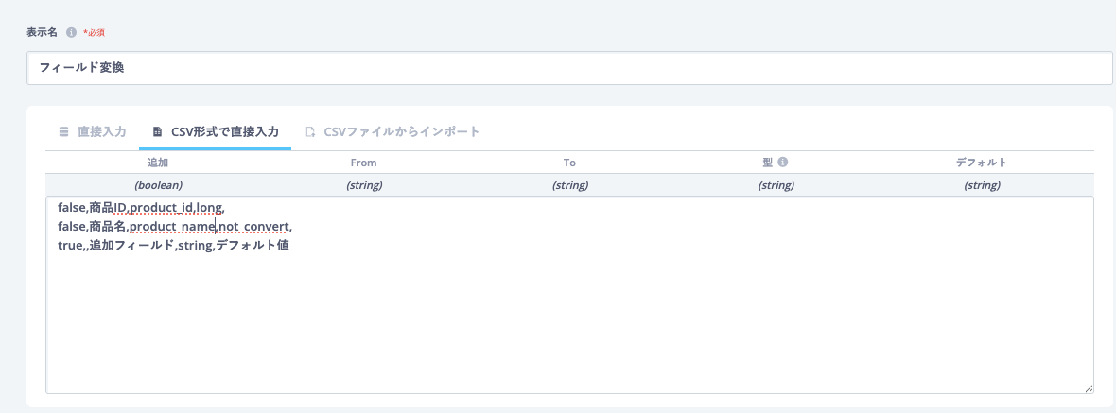Click empty space inside the CSV textarea
Image resolution: width=1116 pixels, height=413 pixels.
pos(567,321)
